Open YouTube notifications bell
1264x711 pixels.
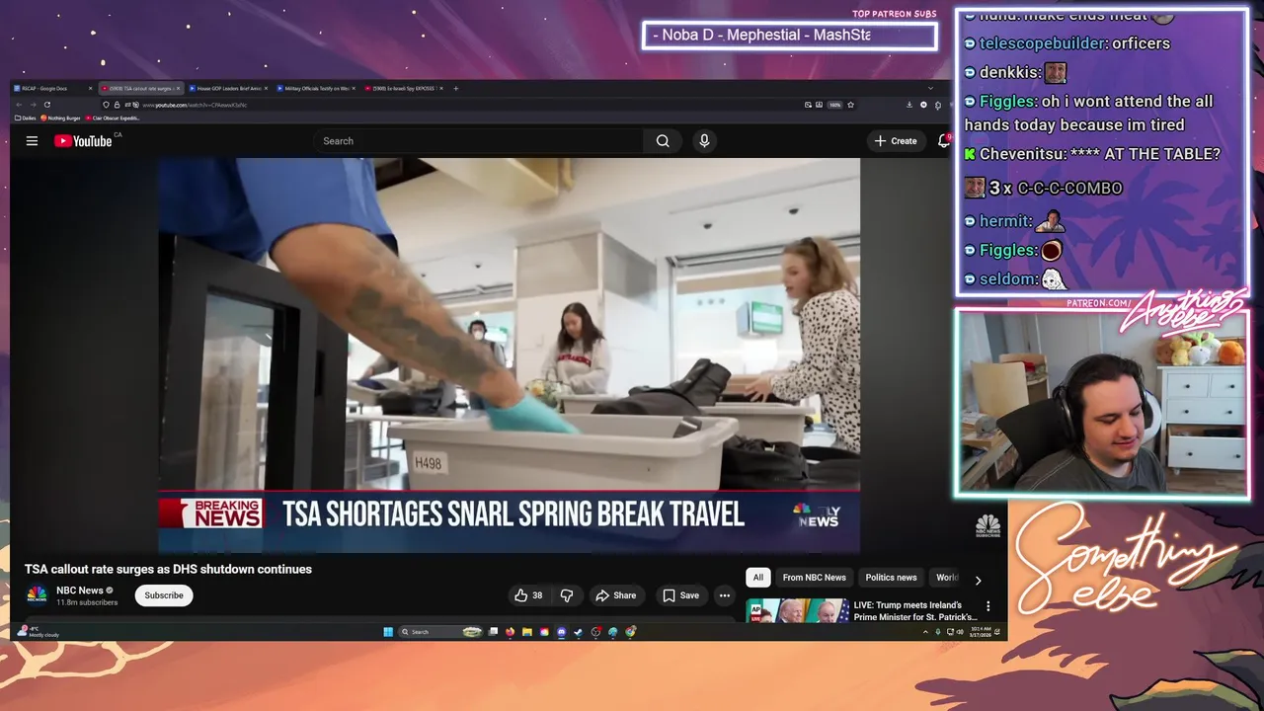click(943, 141)
